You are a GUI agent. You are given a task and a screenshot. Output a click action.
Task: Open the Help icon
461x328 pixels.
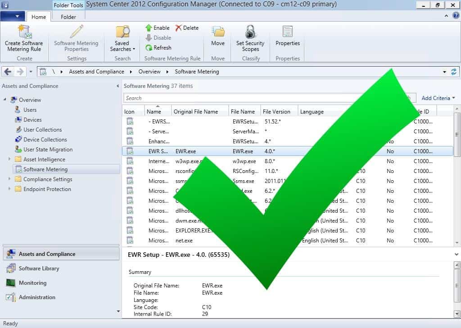(x=456, y=16)
